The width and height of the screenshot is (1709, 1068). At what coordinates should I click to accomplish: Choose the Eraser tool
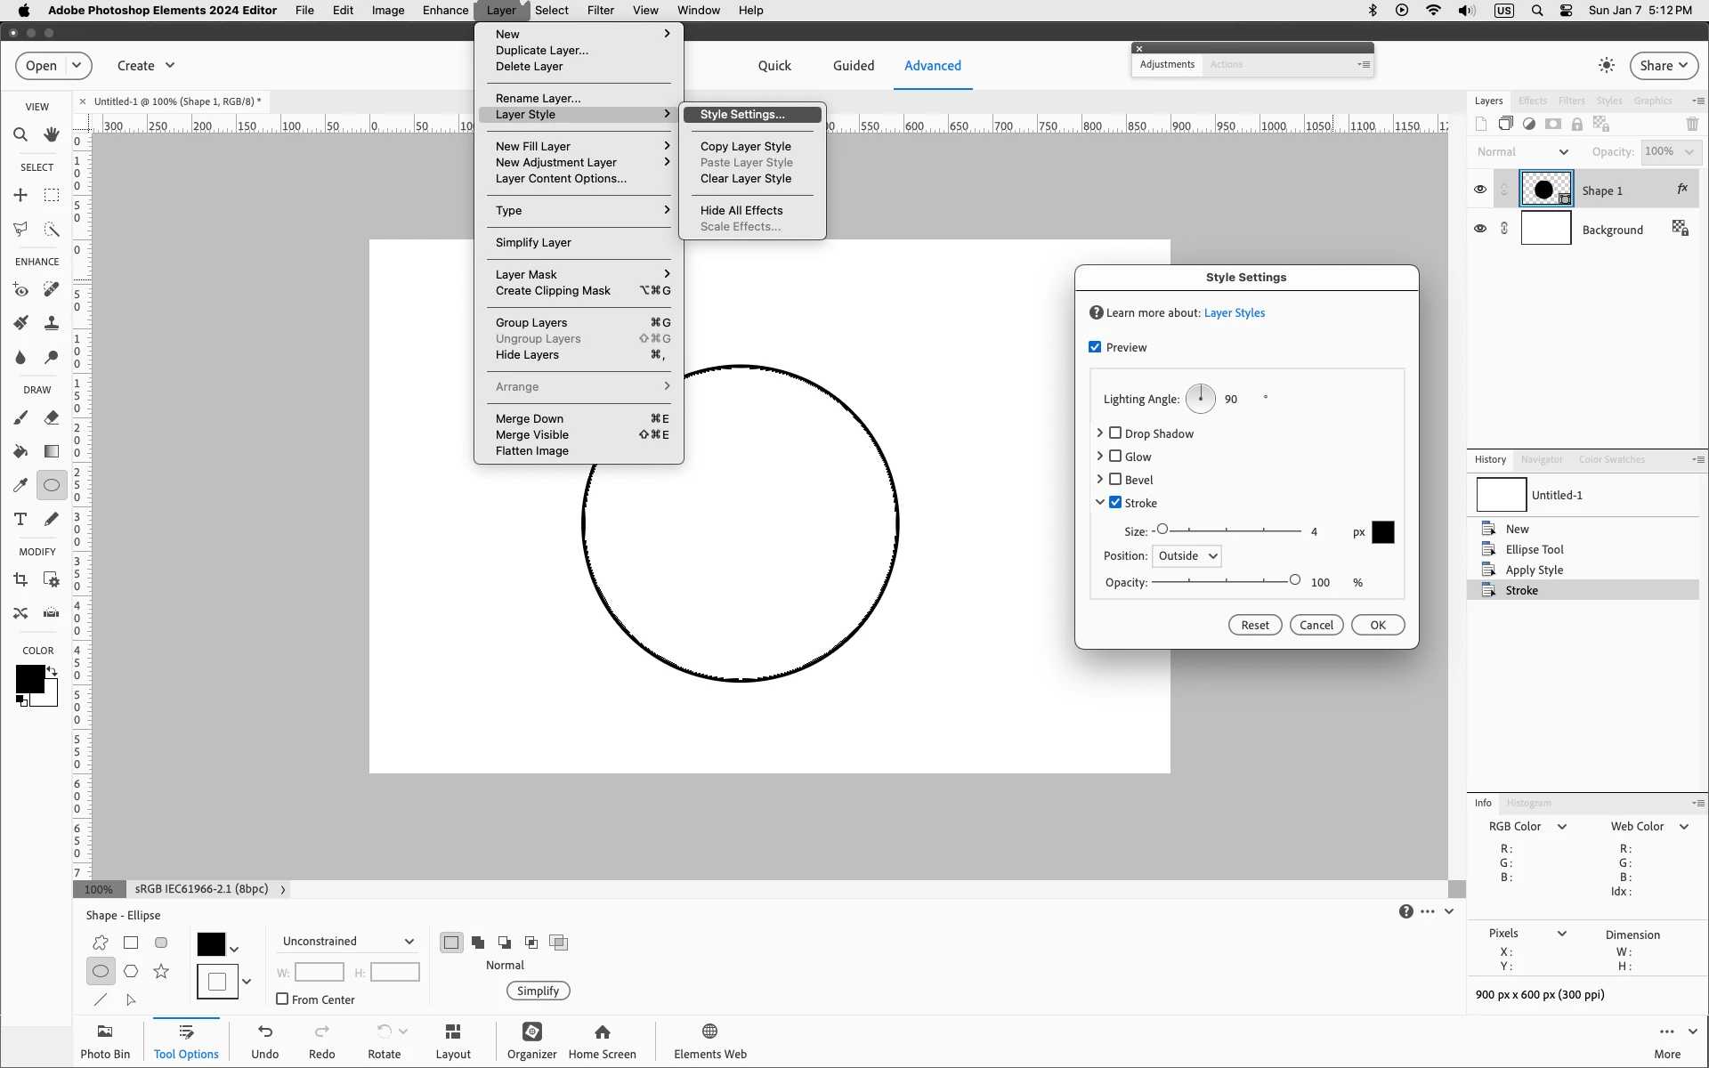tap(52, 417)
